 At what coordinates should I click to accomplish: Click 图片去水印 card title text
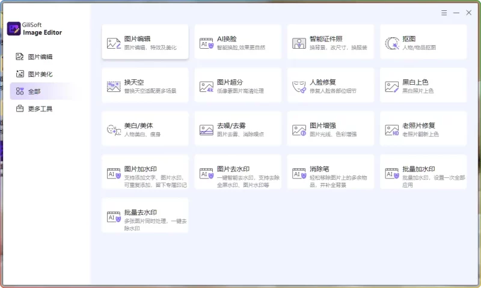[233, 169]
